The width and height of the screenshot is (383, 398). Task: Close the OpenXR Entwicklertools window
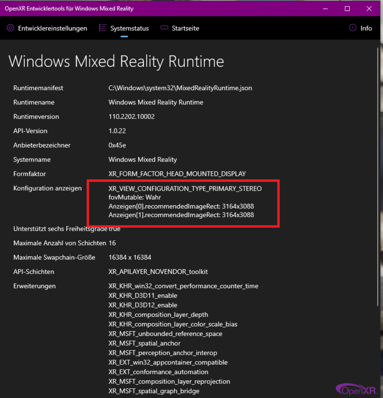pos(369,8)
